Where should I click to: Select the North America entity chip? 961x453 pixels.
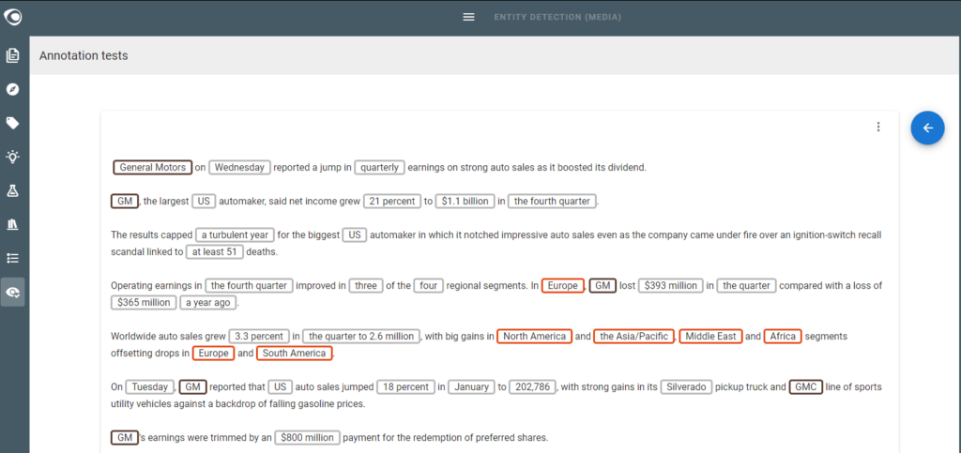534,336
